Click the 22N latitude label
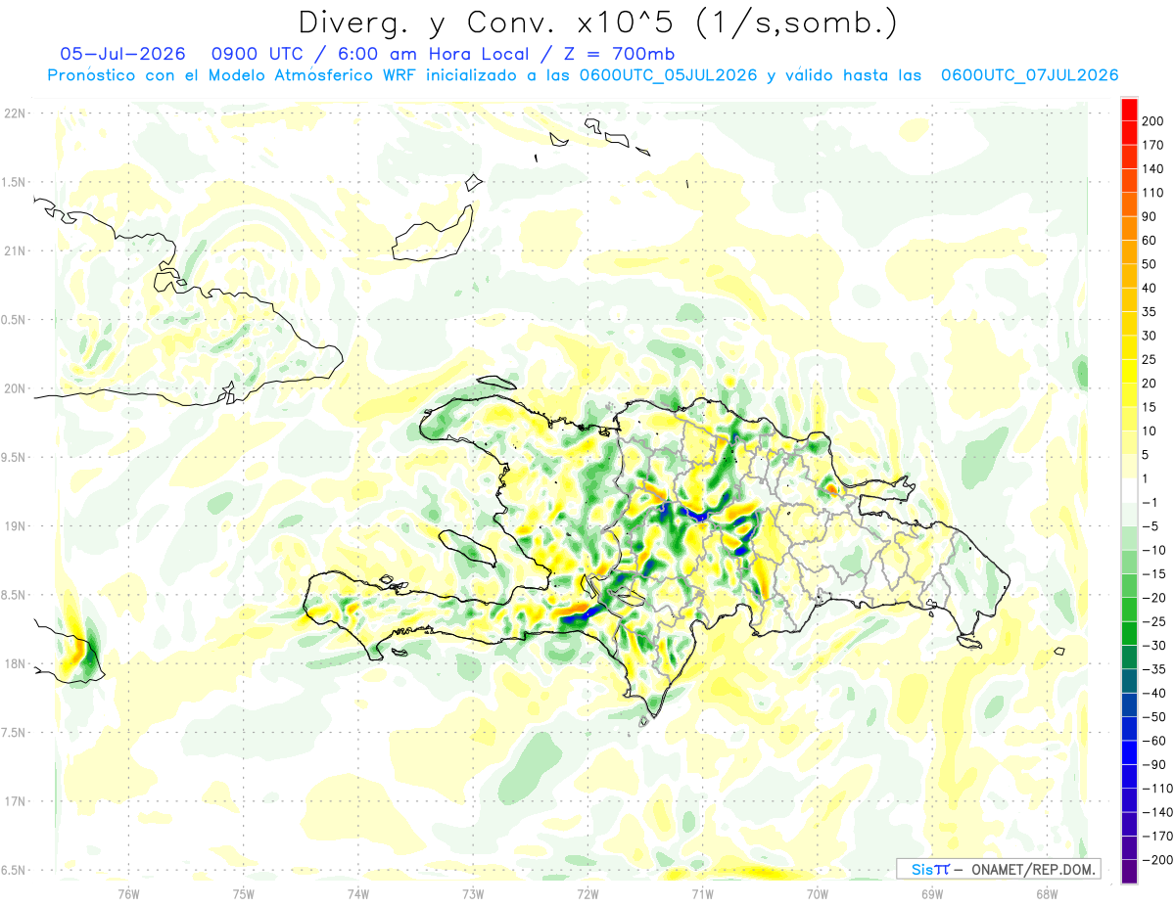1175x907 pixels. tap(15, 113)
